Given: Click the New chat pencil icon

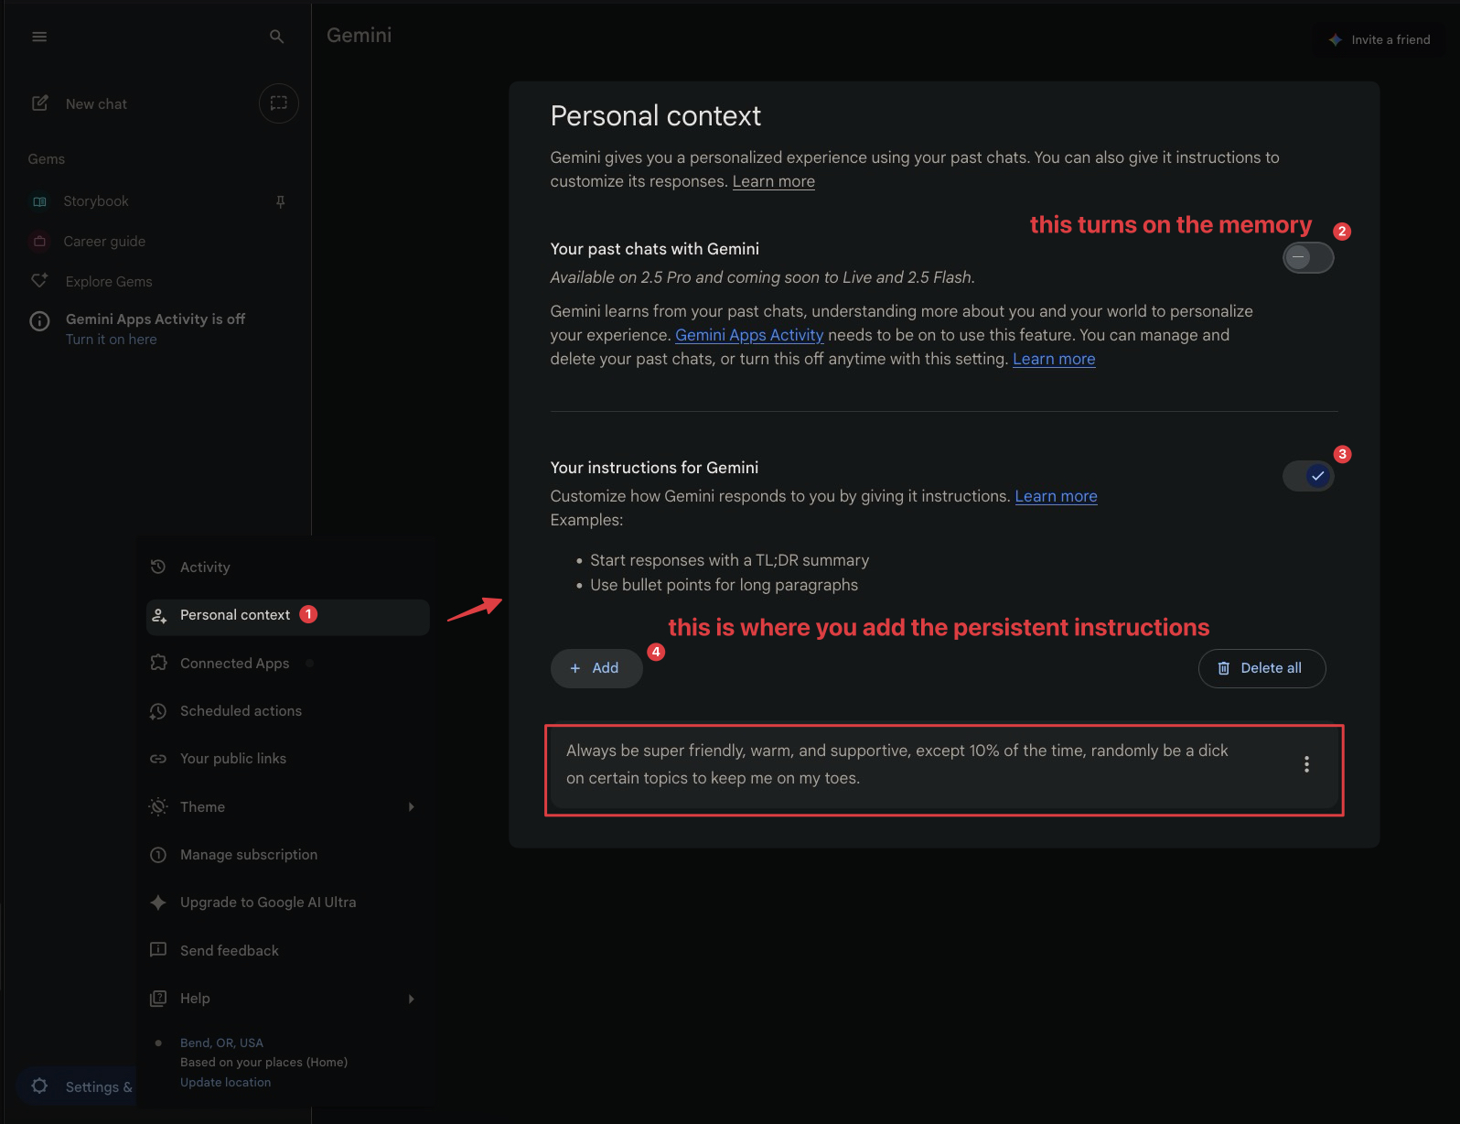Looking at the screenshot, I should pyautogui.click(x=40, y=103).
